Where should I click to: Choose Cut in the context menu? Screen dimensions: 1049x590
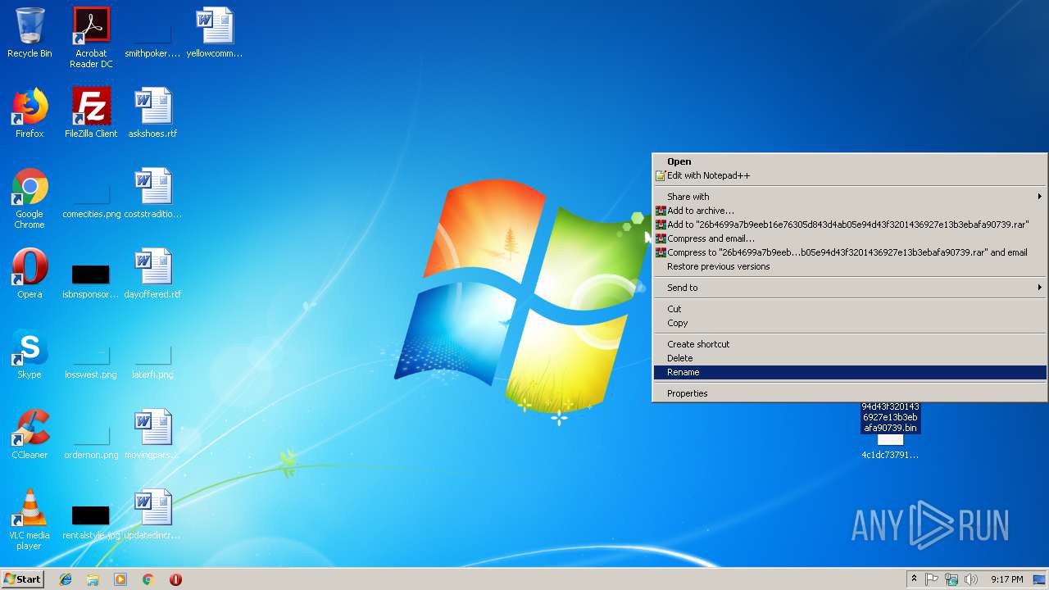[x=850, y=309]
